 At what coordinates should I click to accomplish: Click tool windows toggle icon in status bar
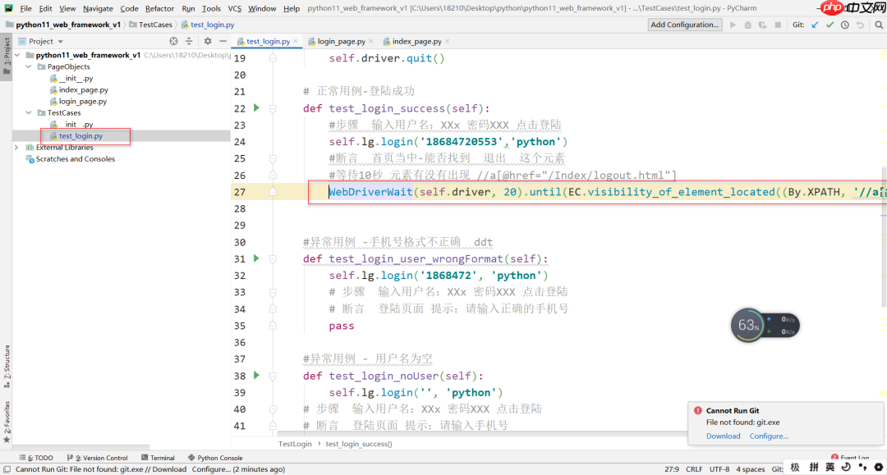[7, 468]
